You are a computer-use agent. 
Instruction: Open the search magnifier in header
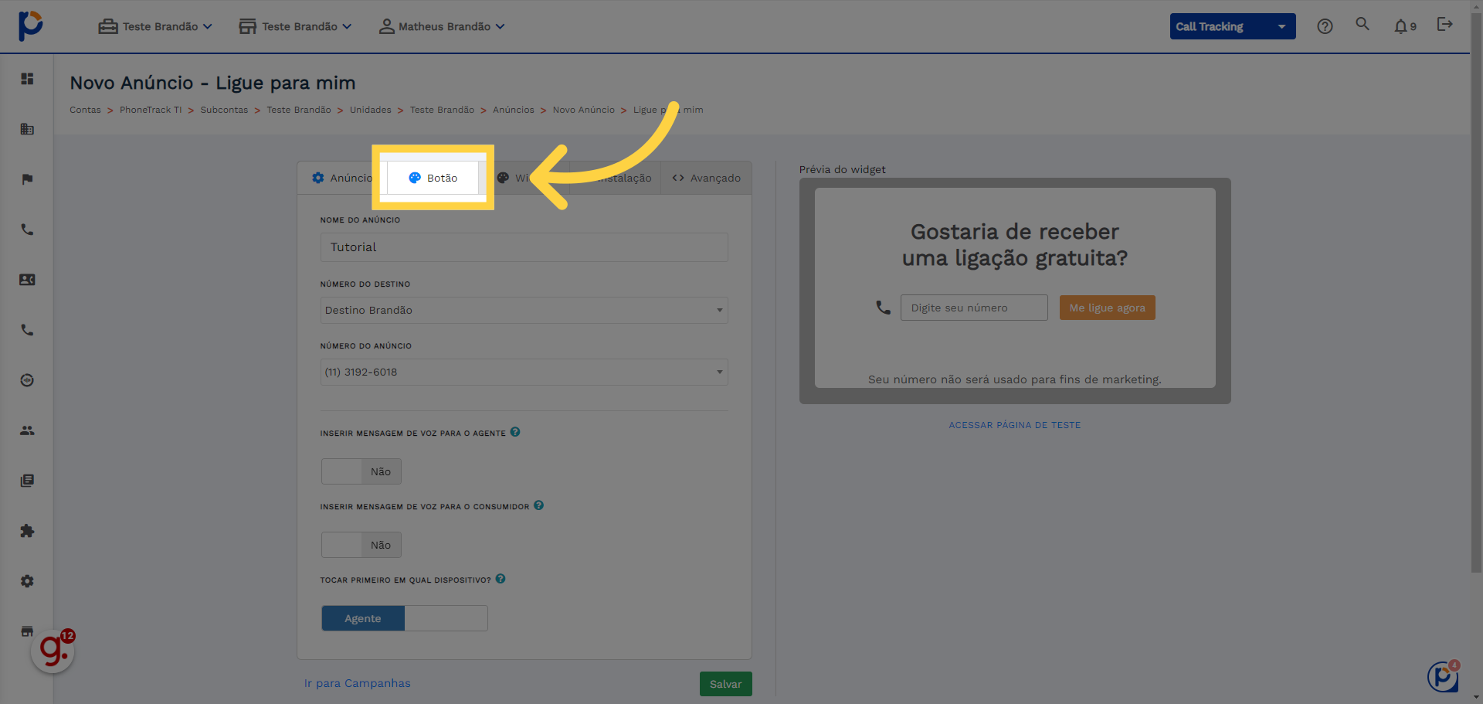coord(1363,24)
